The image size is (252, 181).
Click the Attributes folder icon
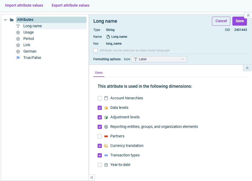click(12, 20)
